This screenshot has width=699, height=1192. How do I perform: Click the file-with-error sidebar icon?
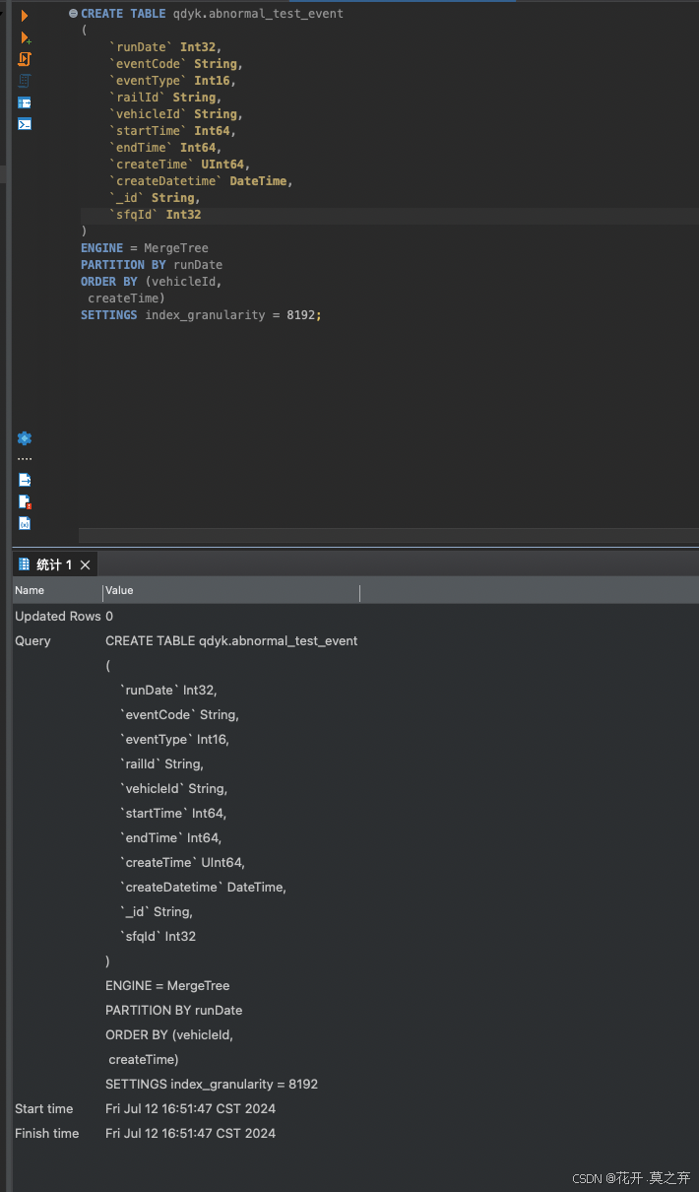tap(25, 501)
